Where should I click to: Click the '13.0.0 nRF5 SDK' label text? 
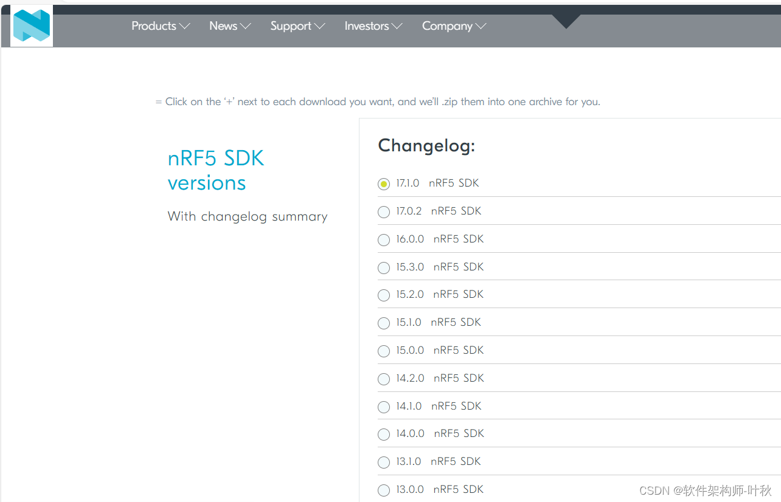coord(440,489)
